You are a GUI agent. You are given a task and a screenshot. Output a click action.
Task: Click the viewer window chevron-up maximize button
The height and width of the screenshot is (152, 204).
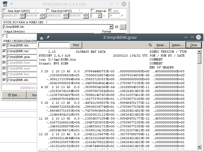click(192, 37)
